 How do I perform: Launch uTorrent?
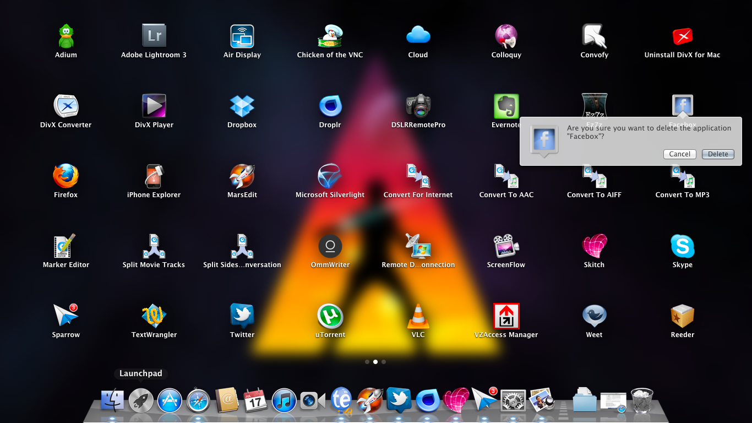click(x=330, y=316)
